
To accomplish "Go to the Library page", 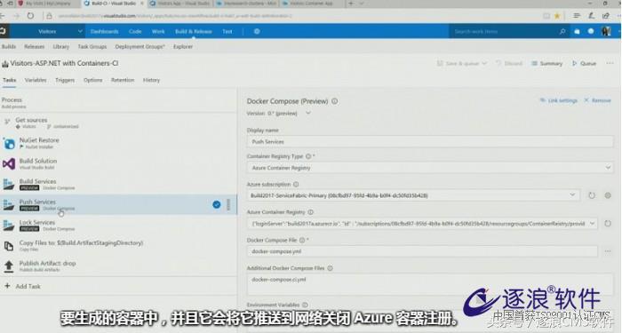I will coord(60,46).
